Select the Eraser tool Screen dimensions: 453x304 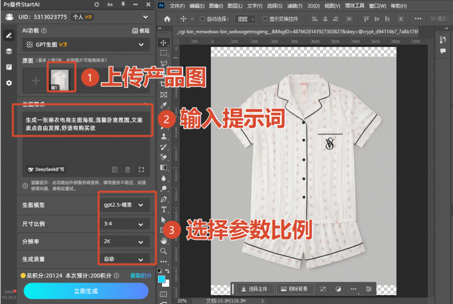pyautogui.click(x=164, y=157)
